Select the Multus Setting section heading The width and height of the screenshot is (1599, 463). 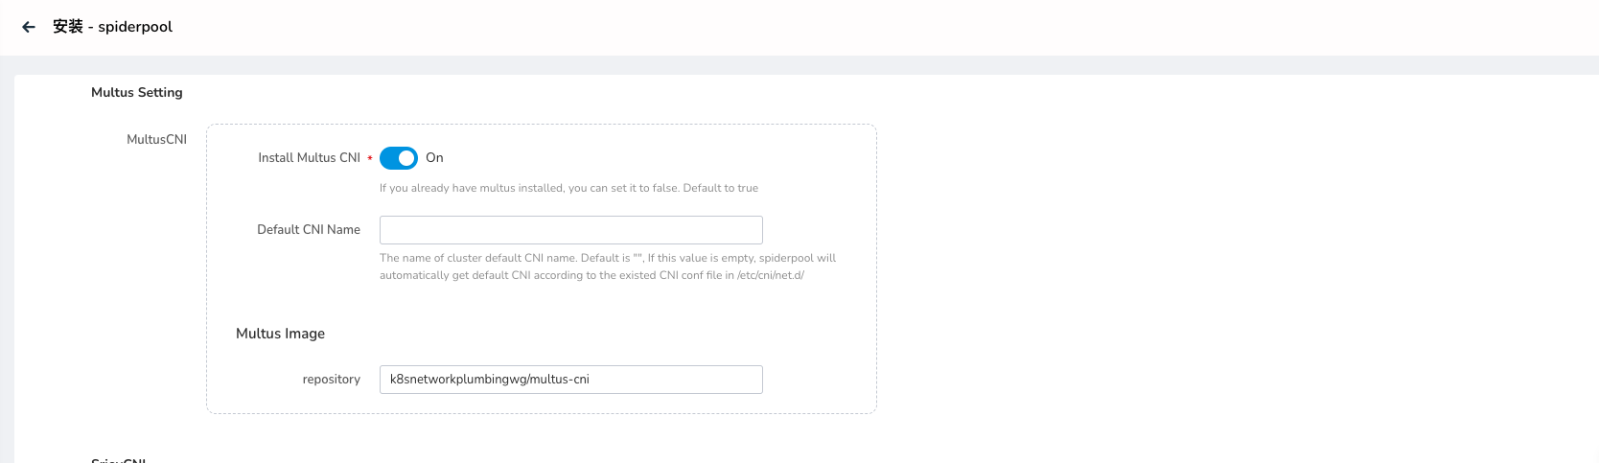(136, 93)
